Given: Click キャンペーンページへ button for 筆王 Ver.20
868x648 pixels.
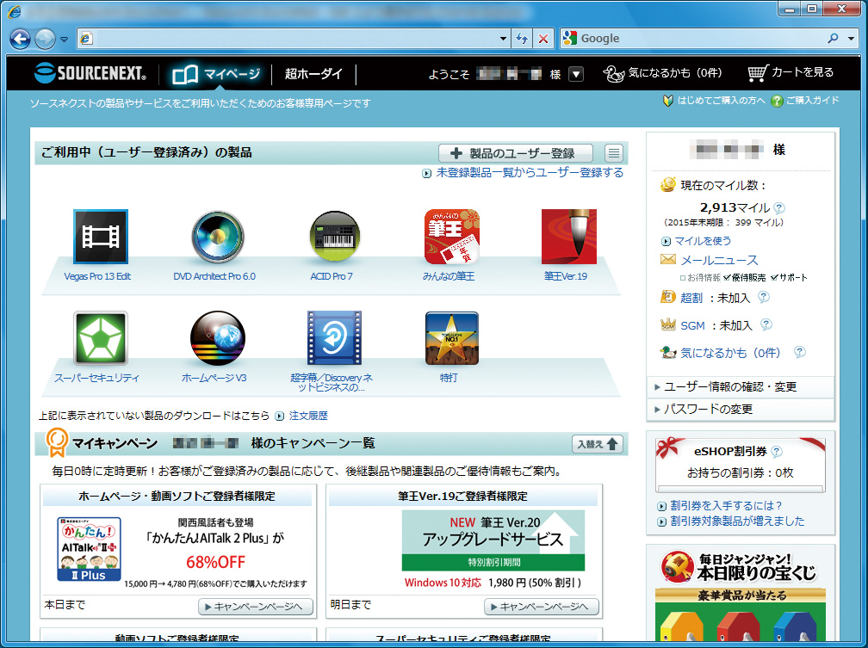Looking at the screenshot, I should (x=542, y=607).
